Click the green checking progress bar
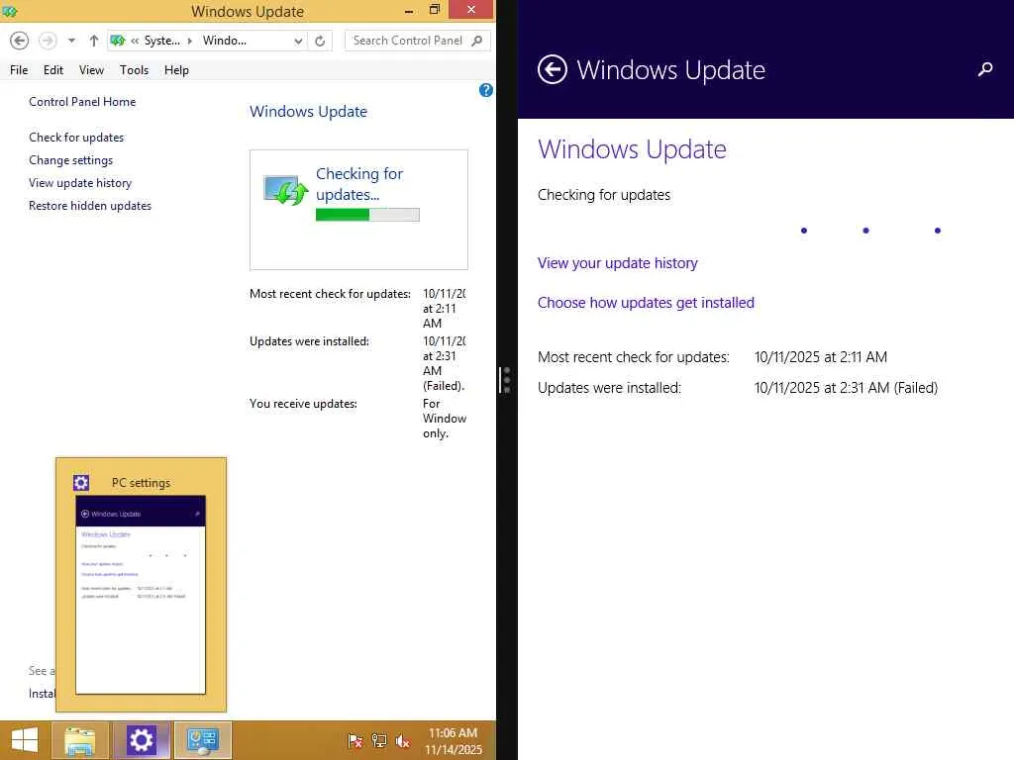The image size is (1014, 760). click(367, 215)
